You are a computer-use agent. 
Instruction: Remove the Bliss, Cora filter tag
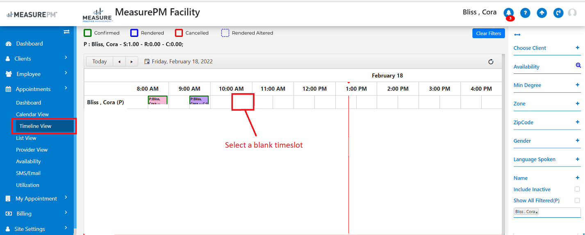(x=537, y=212)
